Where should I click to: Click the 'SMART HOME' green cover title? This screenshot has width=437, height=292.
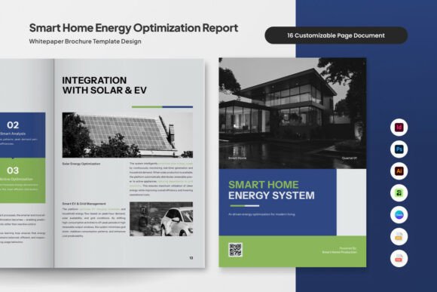pyautogui.click(x=264, y=185)
